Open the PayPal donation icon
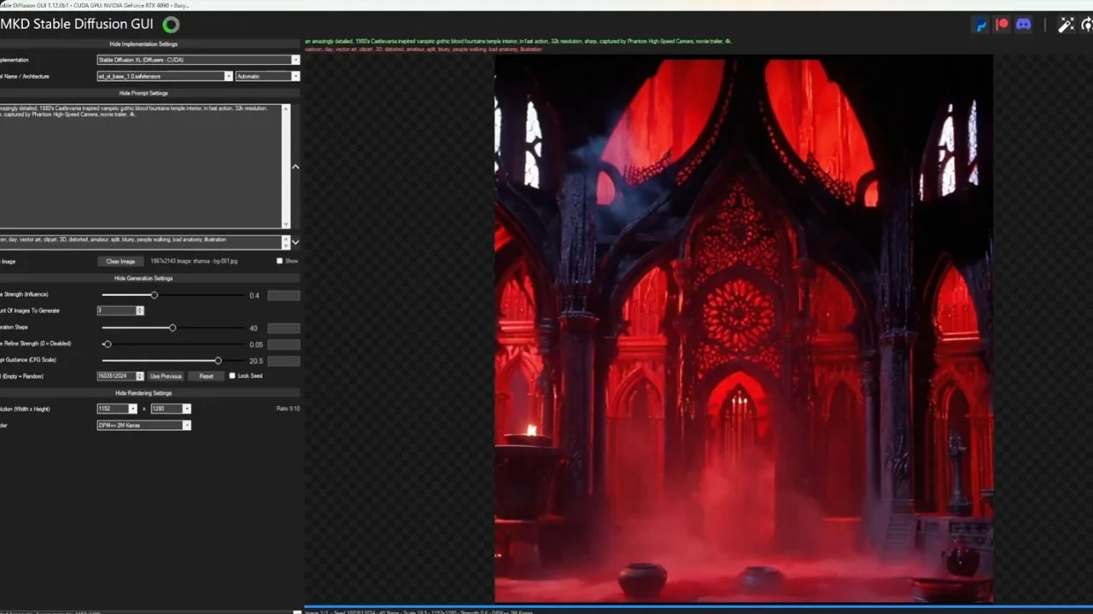Screen dimensions: 1093x614 tap(982, 25)
